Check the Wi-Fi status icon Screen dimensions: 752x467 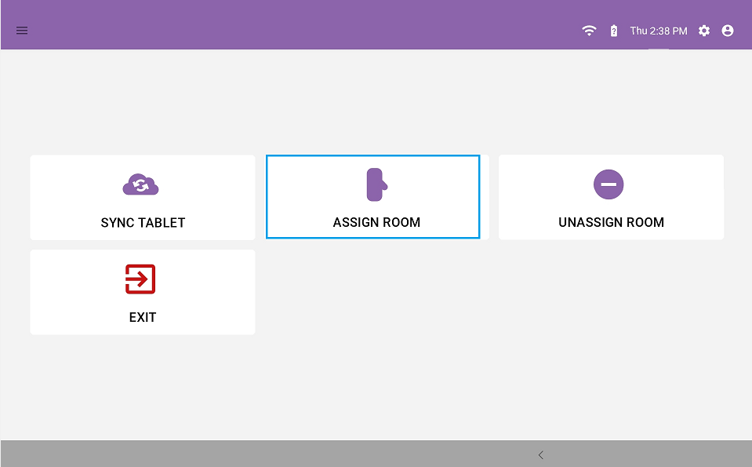588,31
